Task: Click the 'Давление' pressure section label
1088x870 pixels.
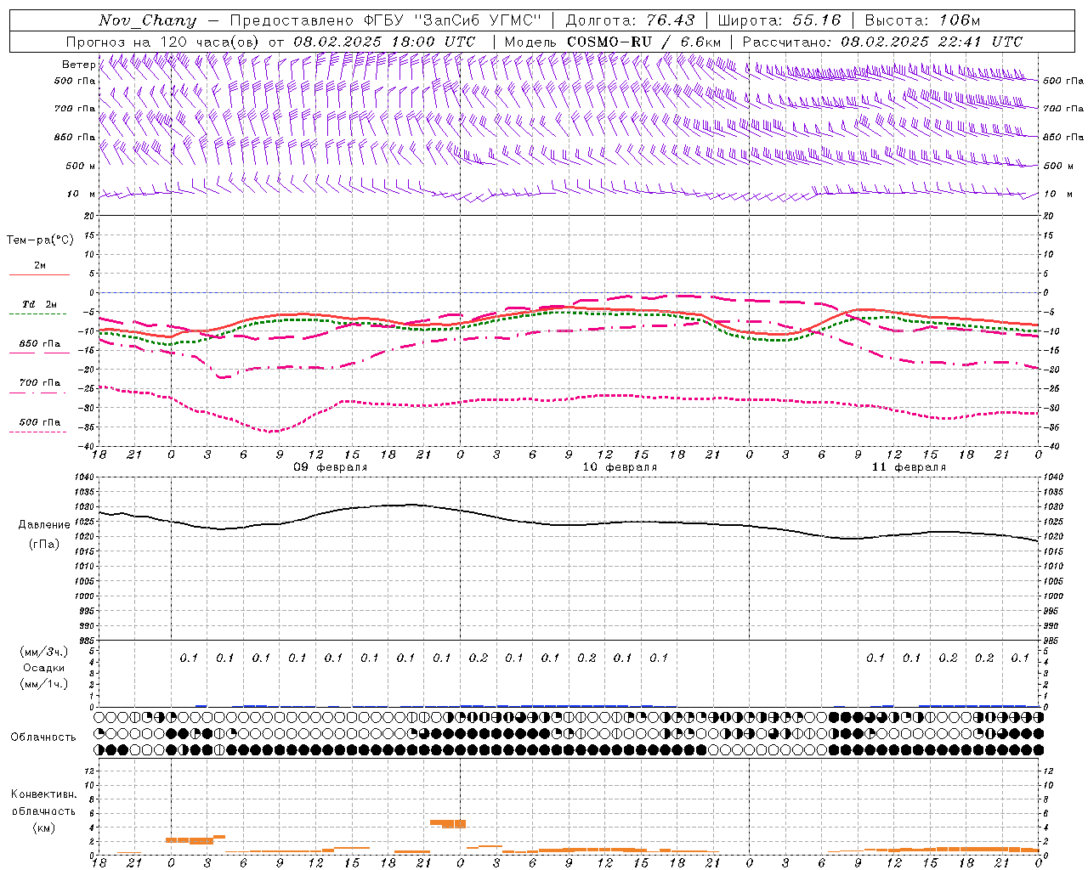Action: (44, 525)
